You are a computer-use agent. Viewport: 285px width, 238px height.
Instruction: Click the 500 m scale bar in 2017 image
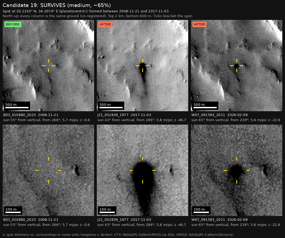coord(111,106)
